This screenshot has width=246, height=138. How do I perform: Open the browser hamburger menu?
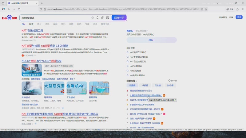coord(243,9)
